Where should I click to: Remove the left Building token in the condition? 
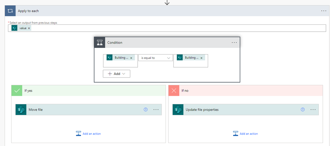tap(131, 58)
